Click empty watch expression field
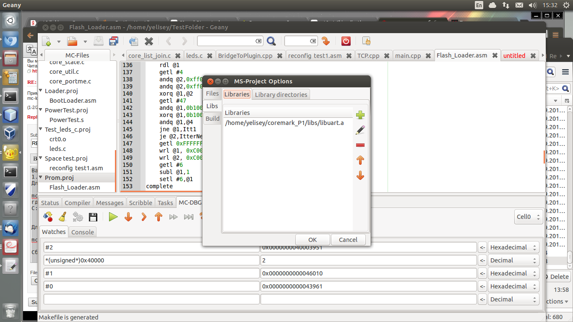Image resolution: width=573 pixels, height=322 pixels. [151, 299]
